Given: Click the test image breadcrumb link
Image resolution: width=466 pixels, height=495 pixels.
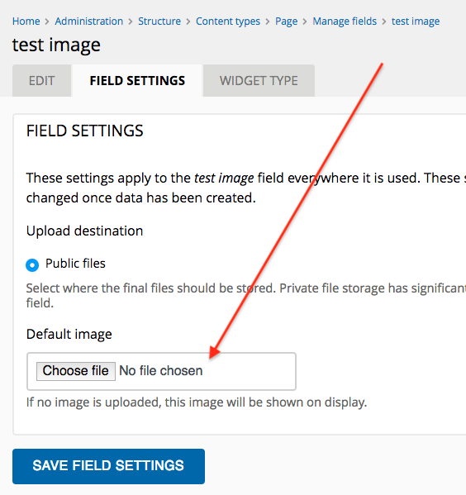Looking at the screenshot, I should pos(416,21).
